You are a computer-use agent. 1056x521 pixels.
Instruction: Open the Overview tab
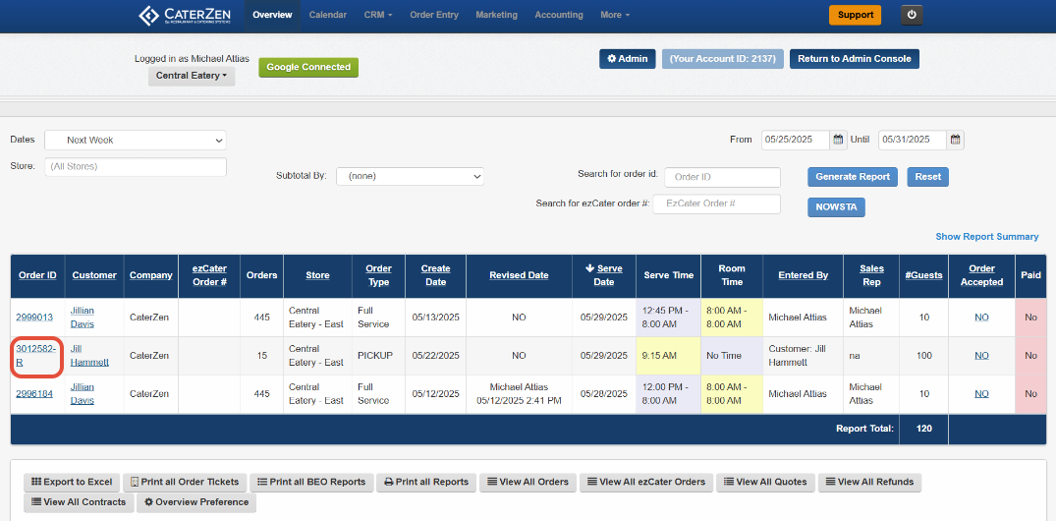(x=272, y=15)
